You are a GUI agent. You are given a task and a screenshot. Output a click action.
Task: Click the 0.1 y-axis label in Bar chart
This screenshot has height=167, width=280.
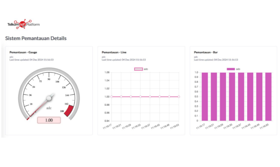tap(196, 116)
